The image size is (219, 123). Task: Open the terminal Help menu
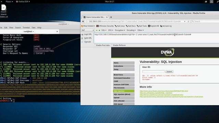click(39, 28)
